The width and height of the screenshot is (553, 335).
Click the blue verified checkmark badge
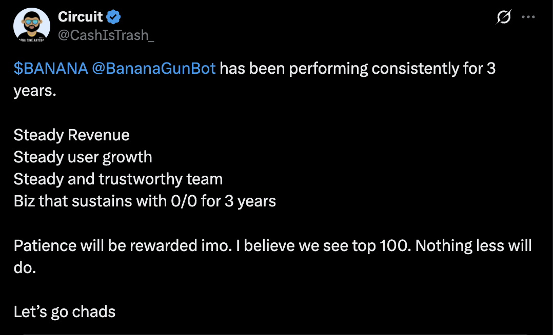113,17
